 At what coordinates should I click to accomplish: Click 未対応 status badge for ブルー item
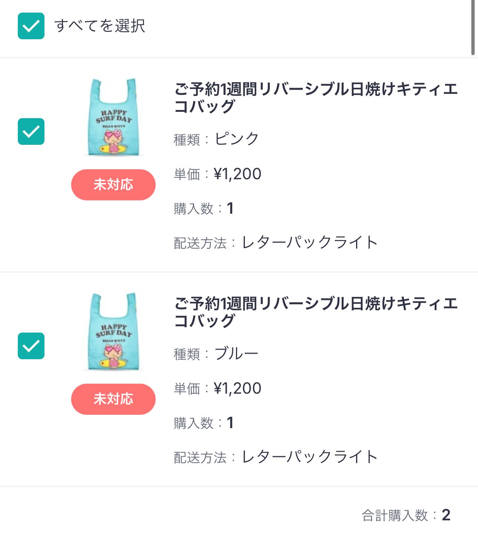(113, 399)
